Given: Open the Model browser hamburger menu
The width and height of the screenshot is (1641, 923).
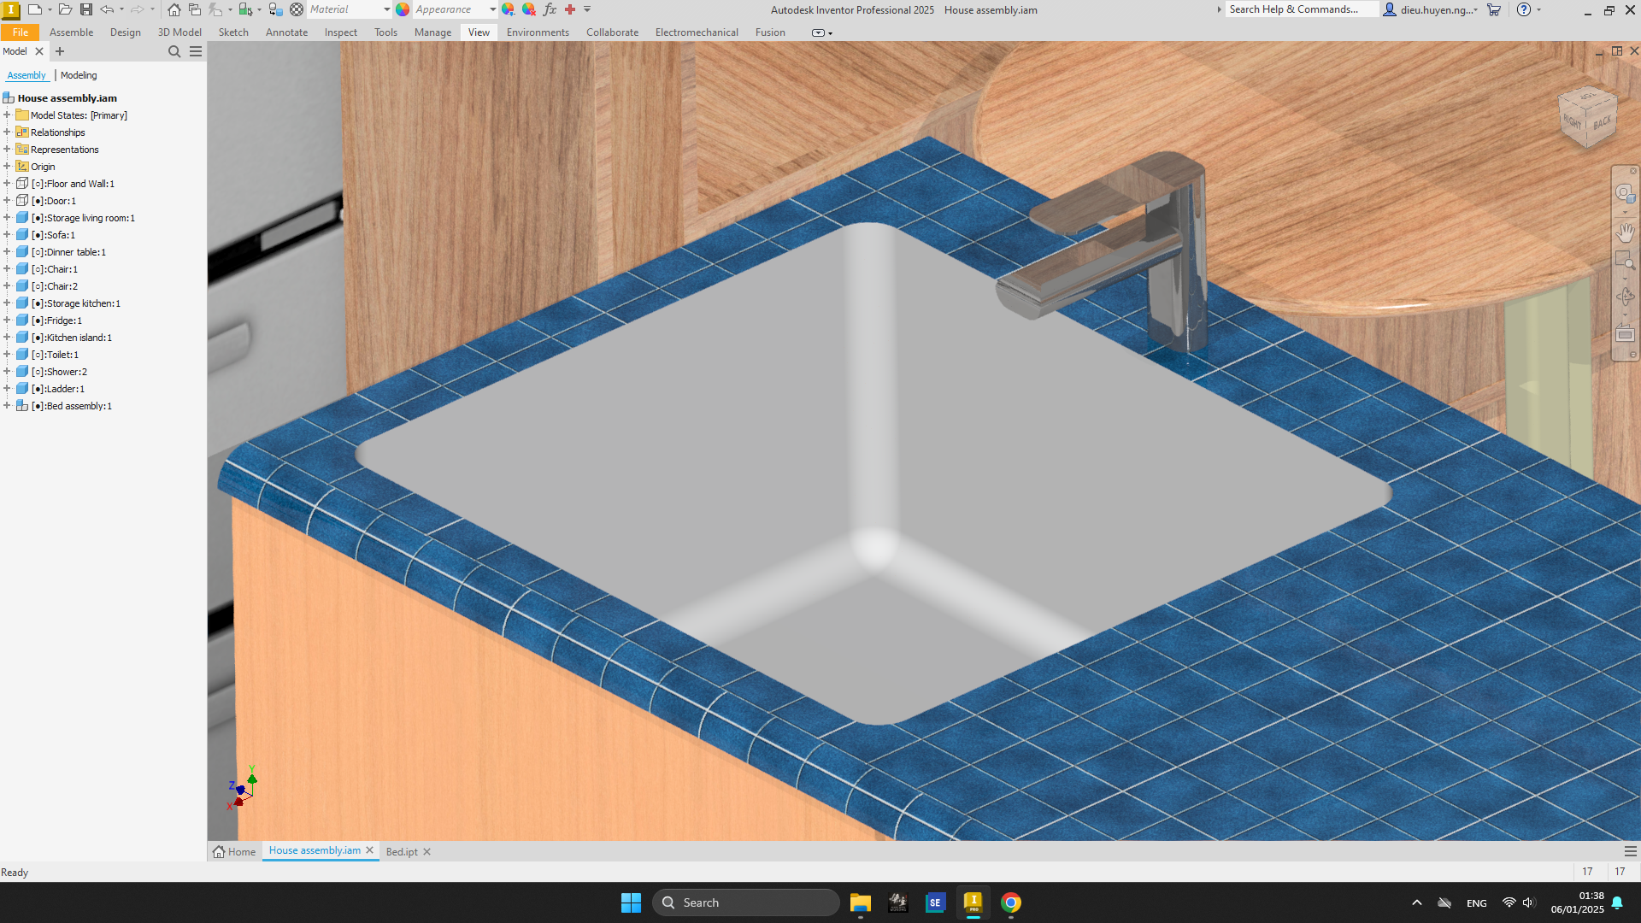Looking at the screenshot, I should pos(196,51).
